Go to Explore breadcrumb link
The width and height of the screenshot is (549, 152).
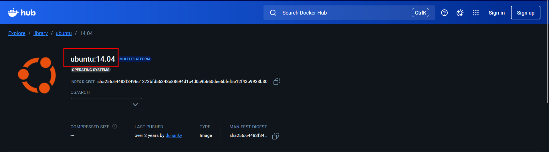(x=17, y=33)
